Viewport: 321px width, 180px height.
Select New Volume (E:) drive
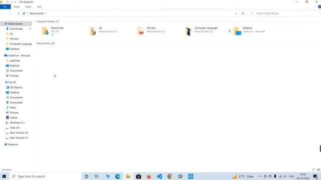(x=19, y=132)
